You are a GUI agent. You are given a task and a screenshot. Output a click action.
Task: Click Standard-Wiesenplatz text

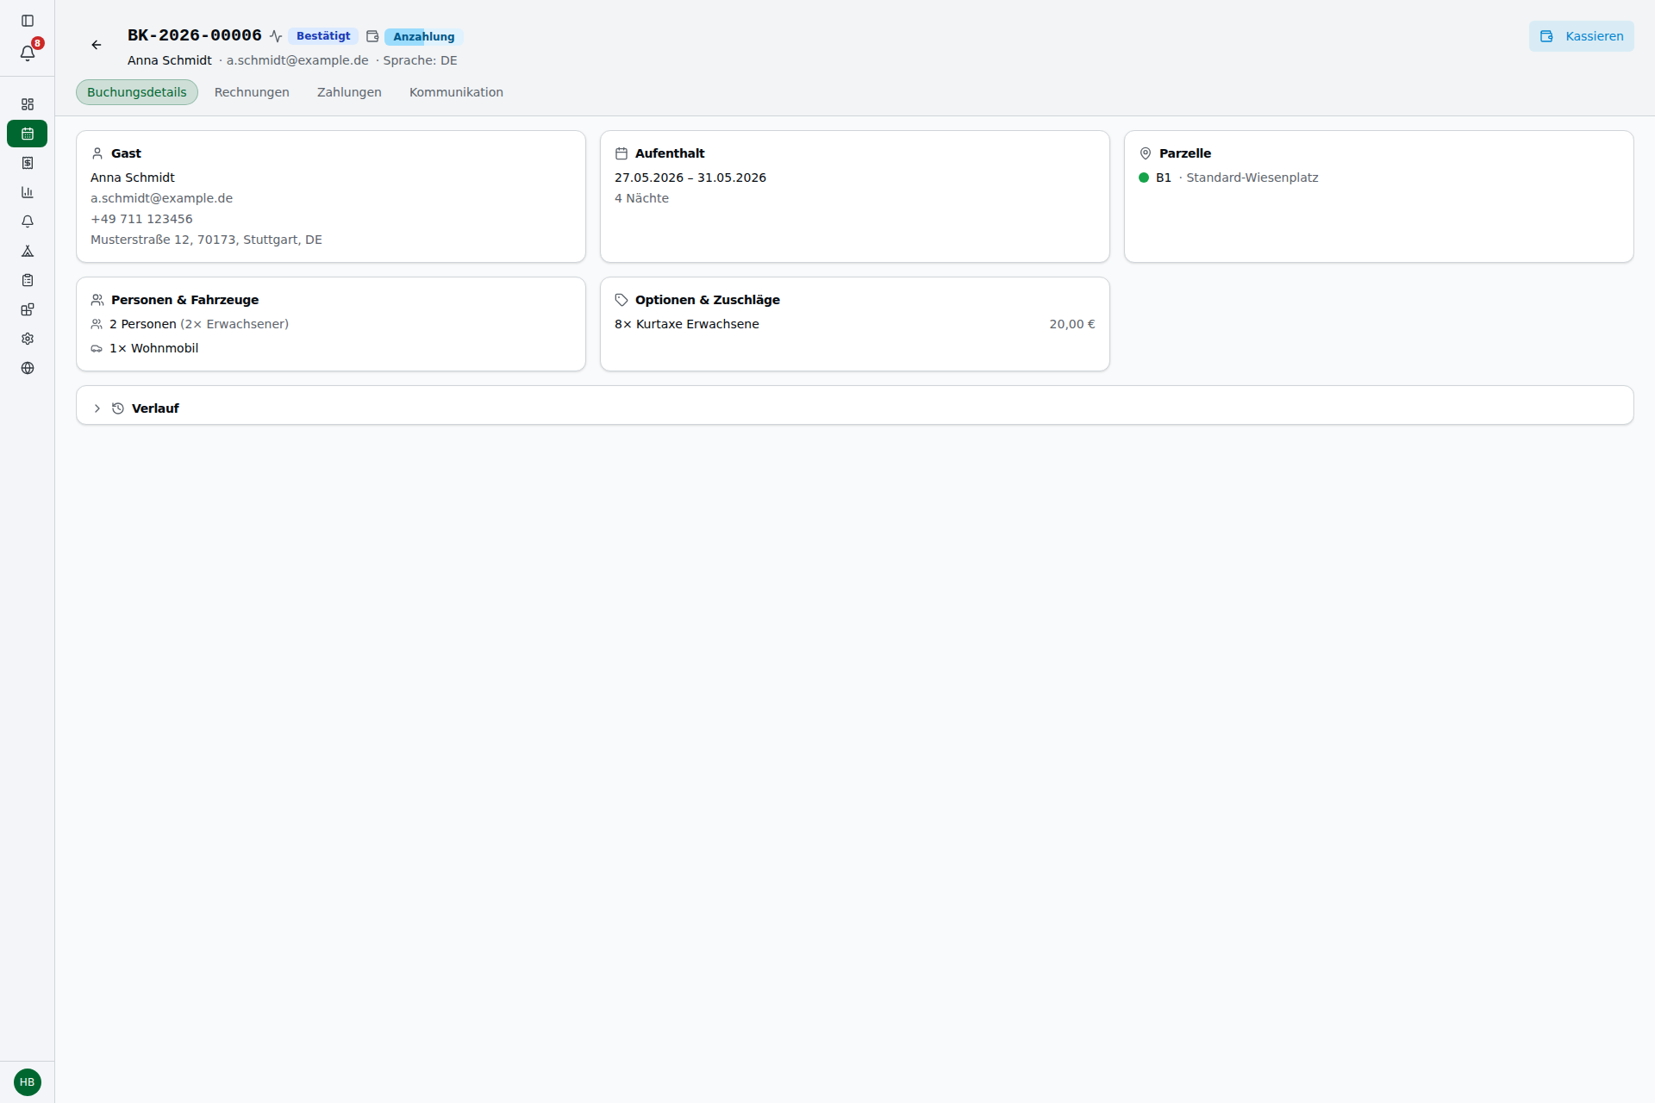(x=1252, y=178)
